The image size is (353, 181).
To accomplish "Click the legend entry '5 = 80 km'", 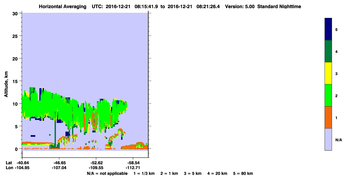I will [x=243, y=173].
